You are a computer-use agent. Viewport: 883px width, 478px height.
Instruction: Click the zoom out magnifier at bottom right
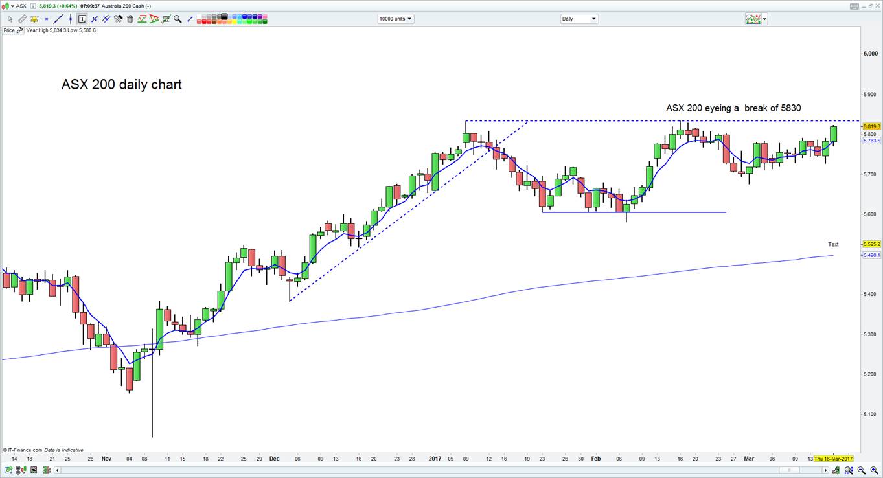(862, 470)
